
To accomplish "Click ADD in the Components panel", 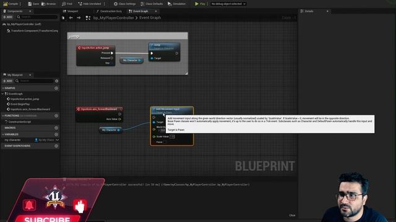I will [7, 17].
